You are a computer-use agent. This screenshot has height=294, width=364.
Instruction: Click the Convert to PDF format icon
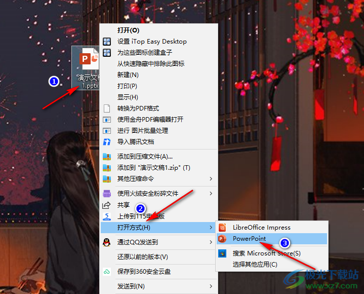tap(107, 108)
